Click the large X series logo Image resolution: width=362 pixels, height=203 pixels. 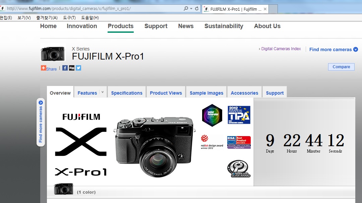81,142
